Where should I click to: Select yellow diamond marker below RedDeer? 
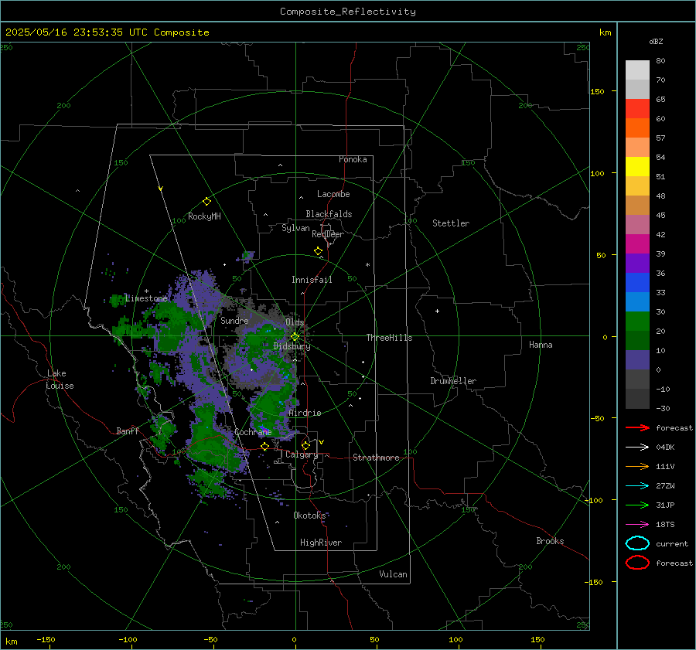318,251
